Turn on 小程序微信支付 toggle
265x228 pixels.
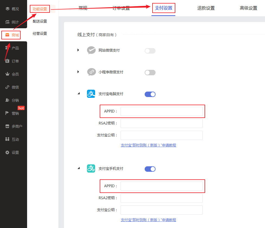150,73
